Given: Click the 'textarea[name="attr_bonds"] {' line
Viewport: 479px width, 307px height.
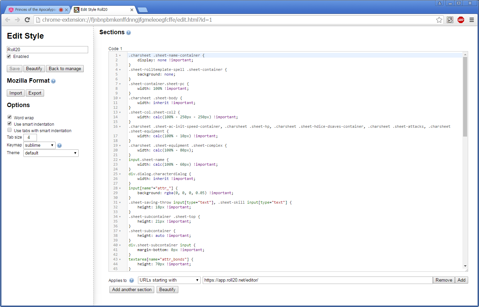Looking at the screenshot, I should coord(161,259).
